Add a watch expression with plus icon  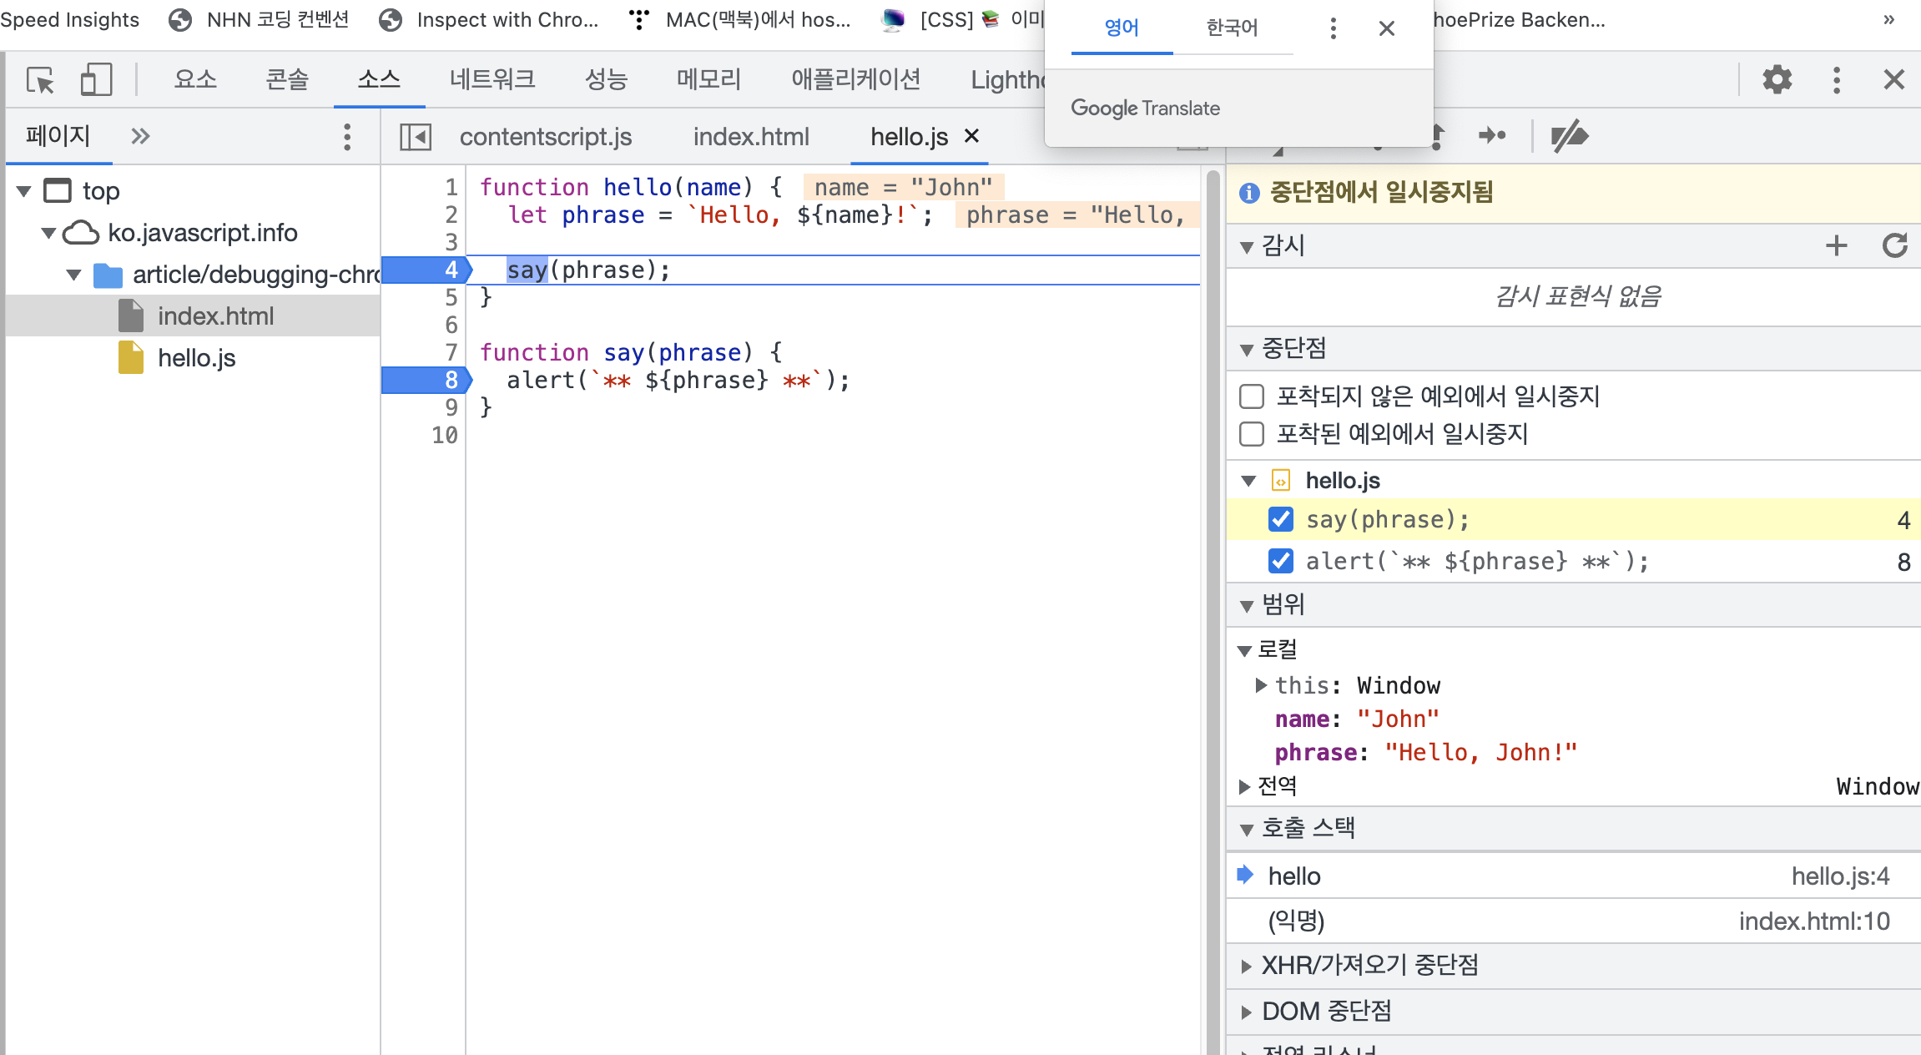pos(1836,245)
